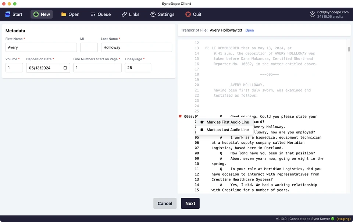Click the SyncDepo Start logo icon
Image resolution: width=353 pixels, height=222 pixels.
8,14
